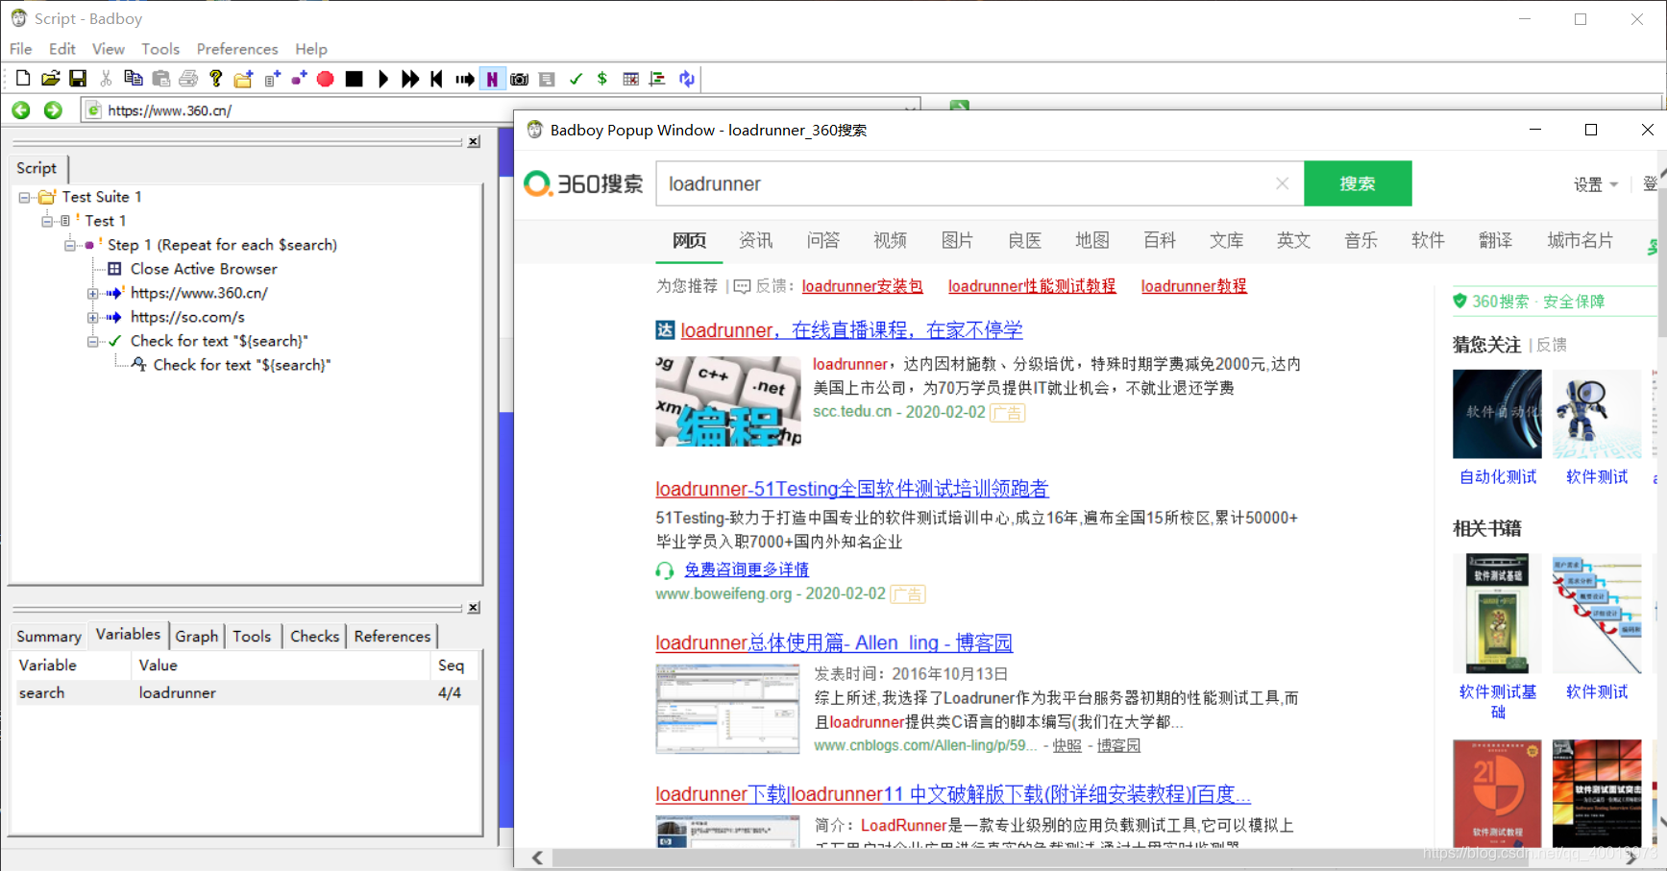Open the timeline chart icon in toolbar
The width and height of the screenshot is (1667, 871).
[658, 79]
